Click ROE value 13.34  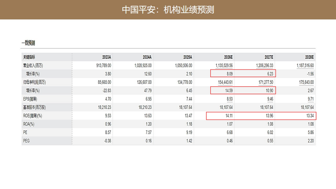(310, 116)
